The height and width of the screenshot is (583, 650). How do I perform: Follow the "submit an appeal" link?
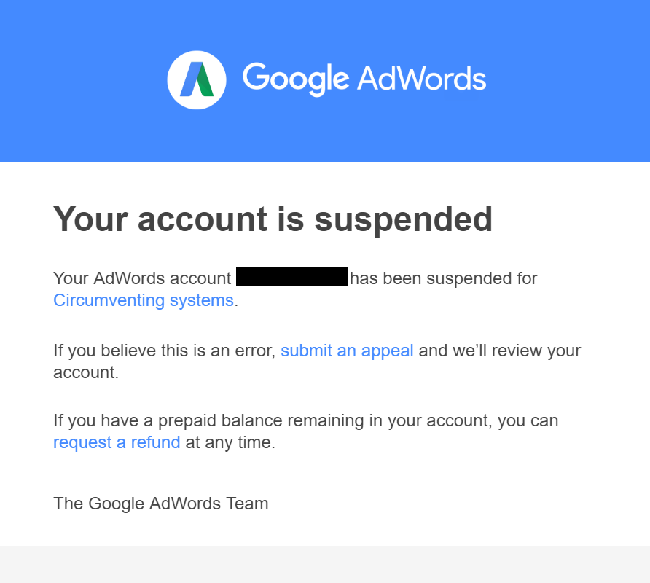tap(347, 351)
